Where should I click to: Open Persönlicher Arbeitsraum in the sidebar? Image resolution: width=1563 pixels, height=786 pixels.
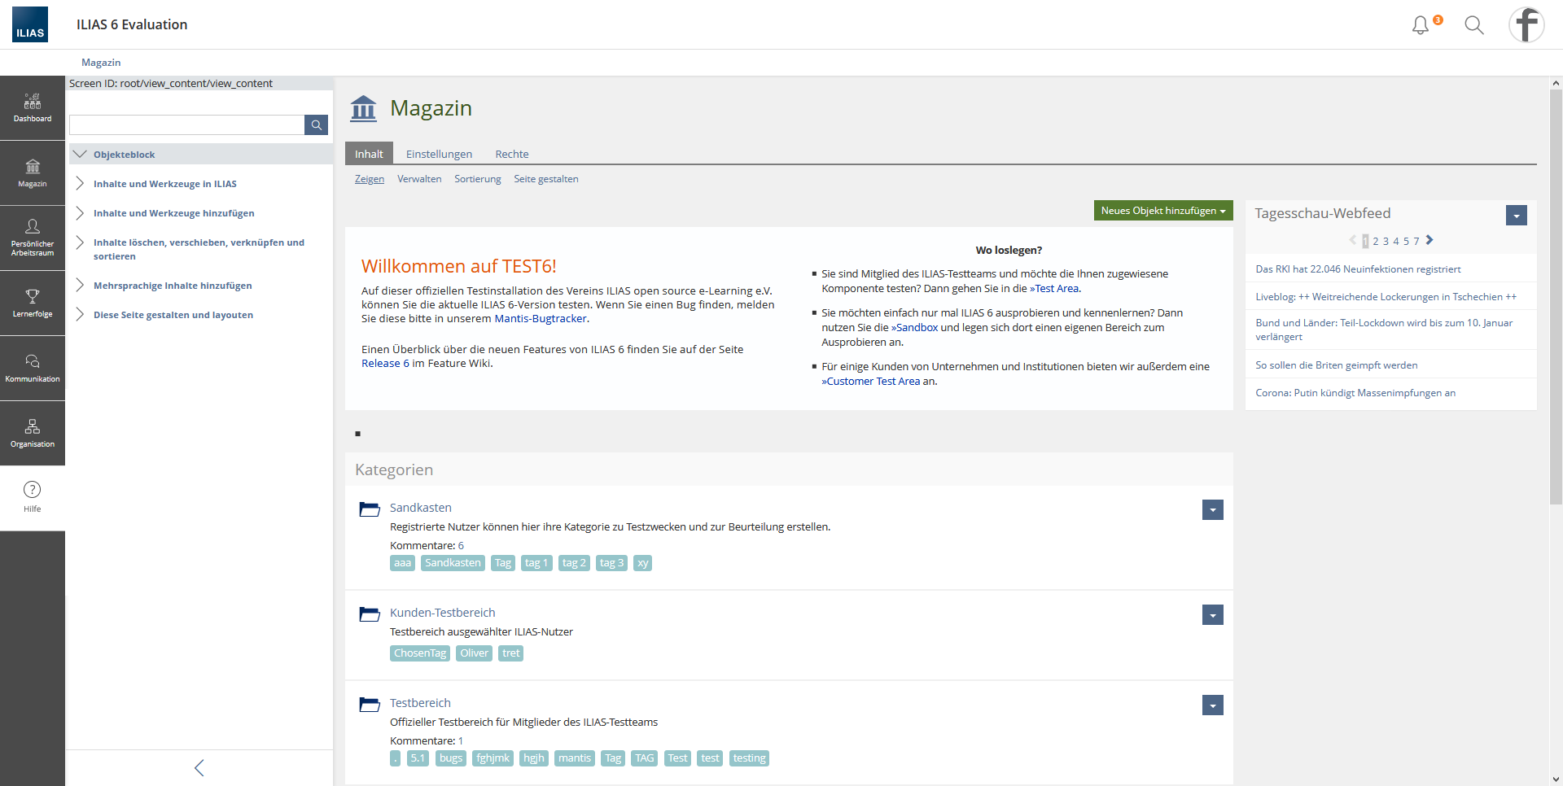33,238
